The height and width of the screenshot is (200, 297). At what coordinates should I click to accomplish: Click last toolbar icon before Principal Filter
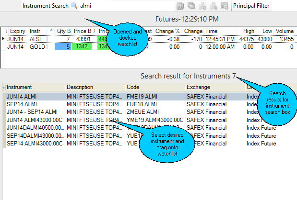(x=224, y=6)
